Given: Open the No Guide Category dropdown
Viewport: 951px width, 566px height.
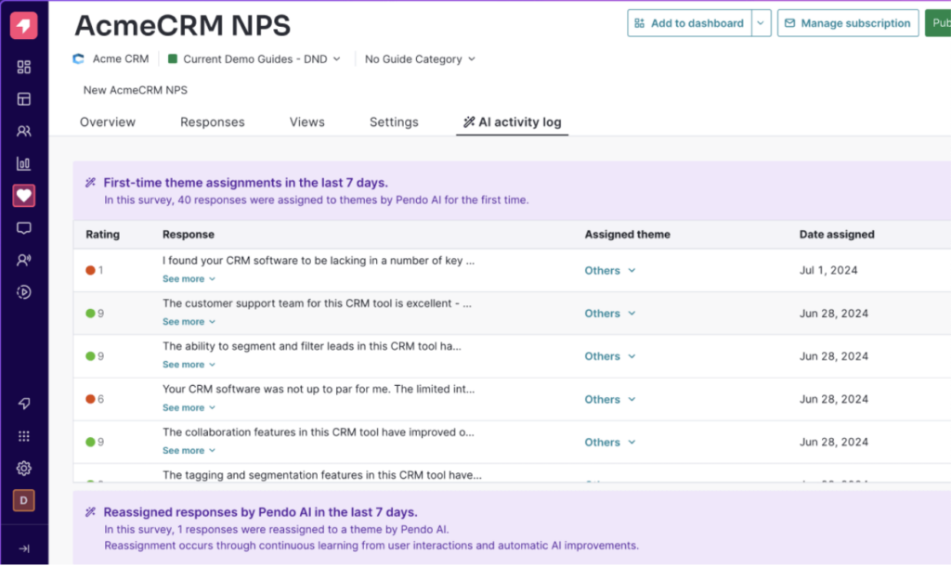Looking at the screenshot, I should (419, 58).
